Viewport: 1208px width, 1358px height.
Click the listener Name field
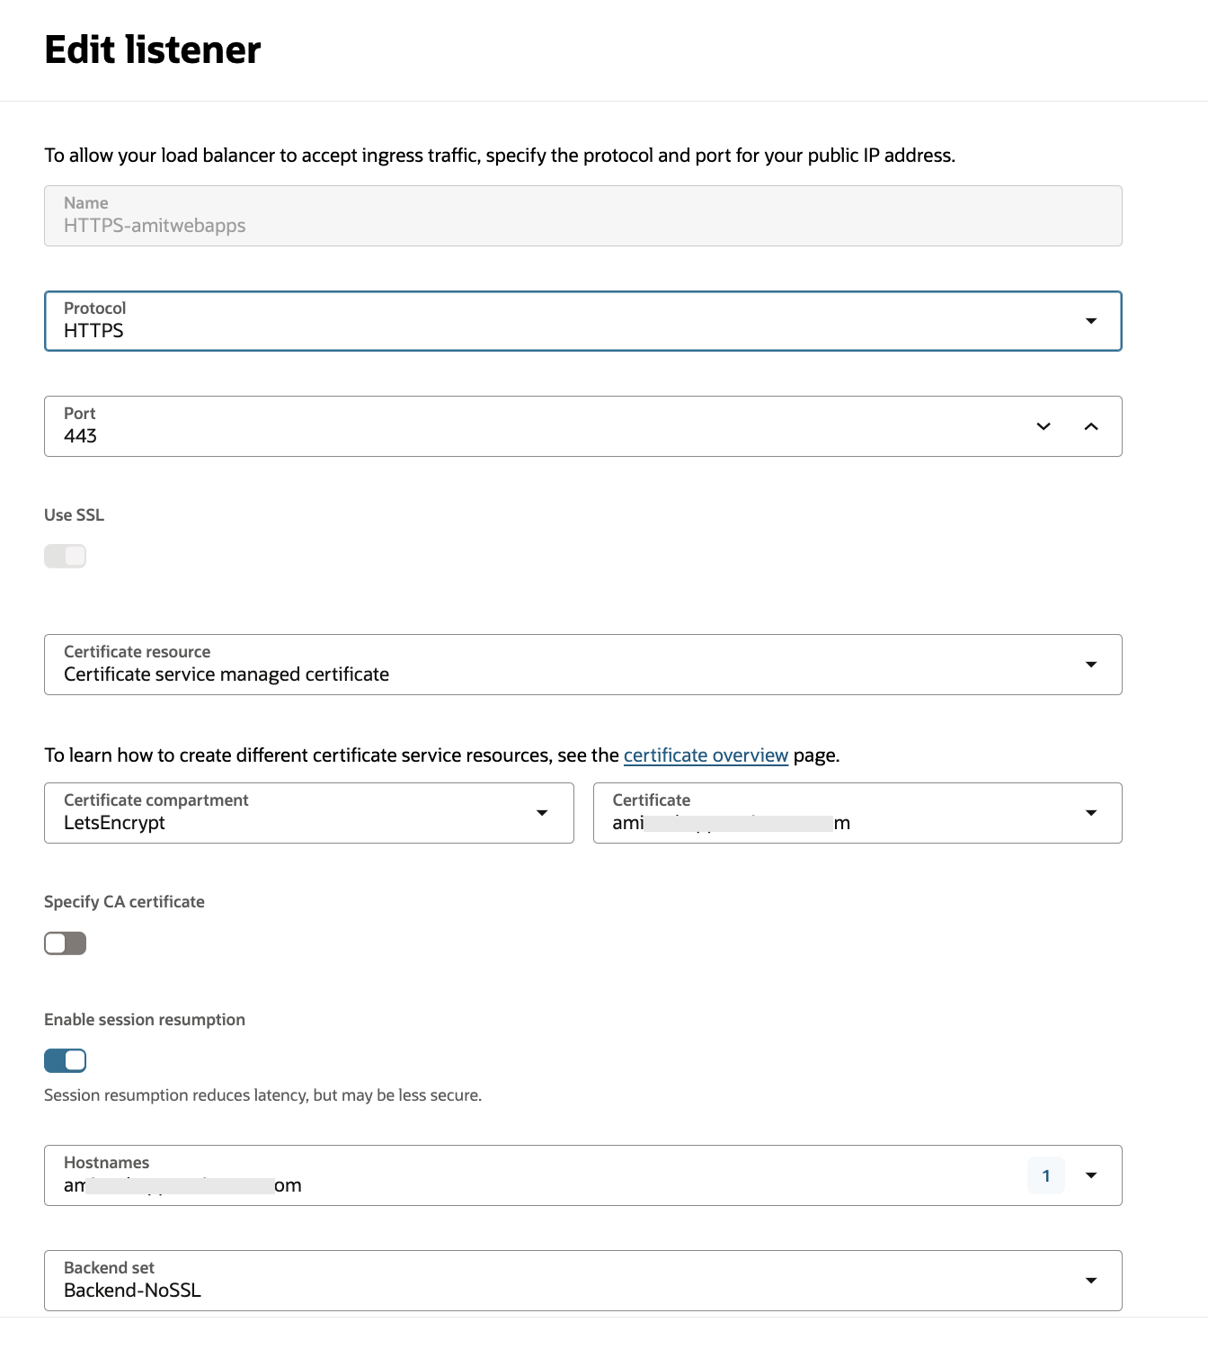[x=582, y=216]
